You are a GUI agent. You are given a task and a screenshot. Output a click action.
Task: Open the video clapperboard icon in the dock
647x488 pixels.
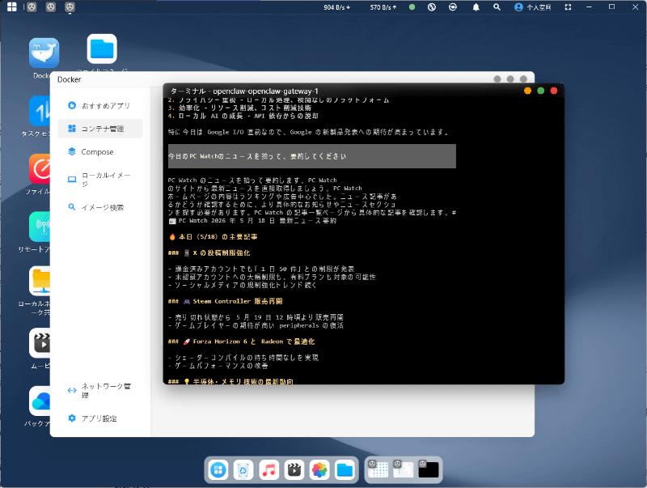(x=294, y=470)
